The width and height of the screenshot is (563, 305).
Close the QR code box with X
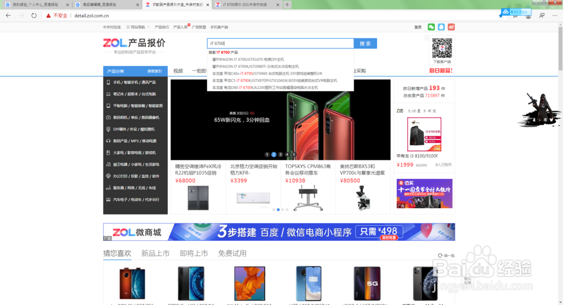click(x=427, y=38)
